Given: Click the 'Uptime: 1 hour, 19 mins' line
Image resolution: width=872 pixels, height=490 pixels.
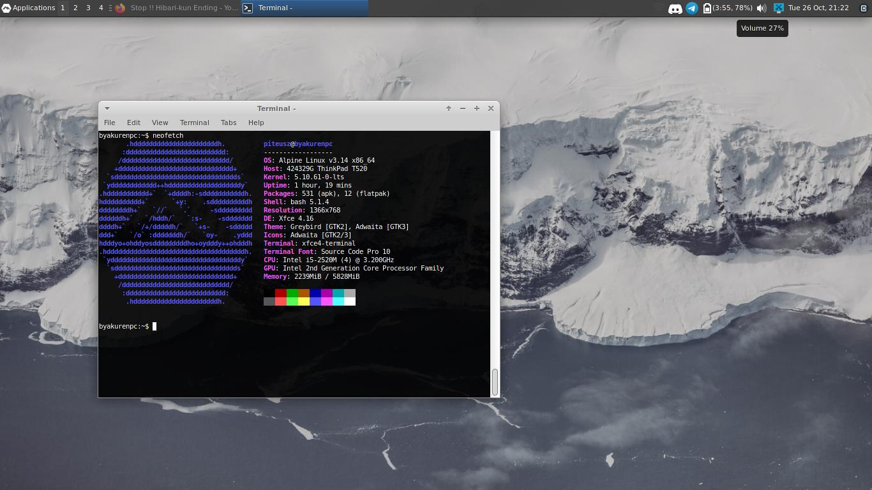Looking at the screenshot, I should click(308, 186).
